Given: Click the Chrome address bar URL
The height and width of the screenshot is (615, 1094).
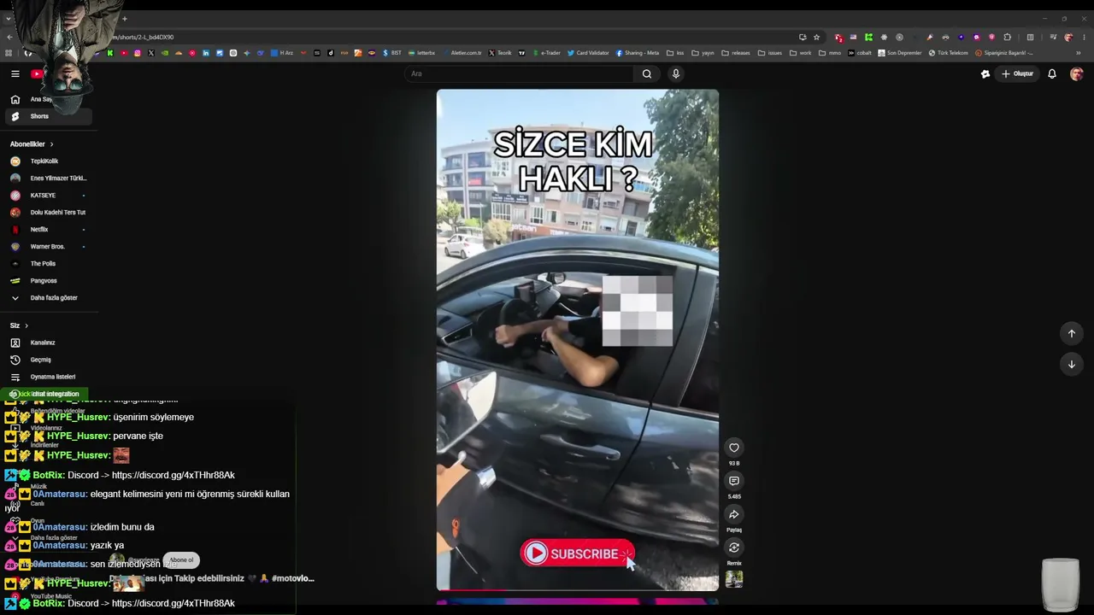Looking at the screenshot, I should click(144, 38).
